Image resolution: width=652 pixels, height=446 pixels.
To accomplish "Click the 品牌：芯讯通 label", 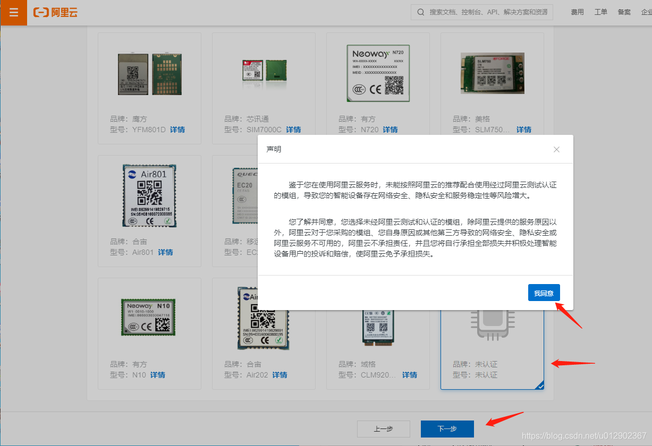I will point(247,119).
